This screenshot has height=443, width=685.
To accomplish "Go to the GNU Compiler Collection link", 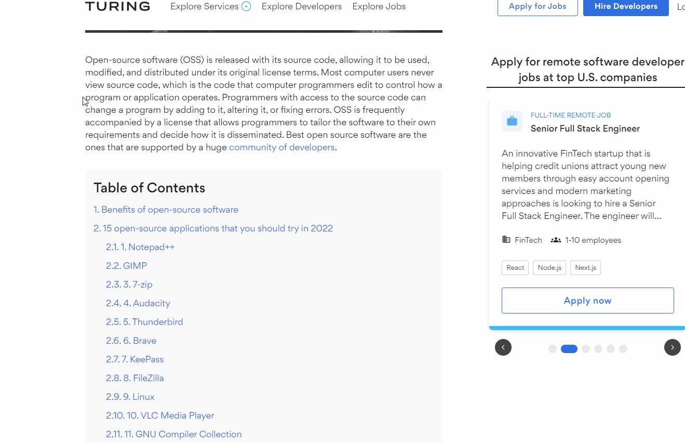I will pos(174,434).
